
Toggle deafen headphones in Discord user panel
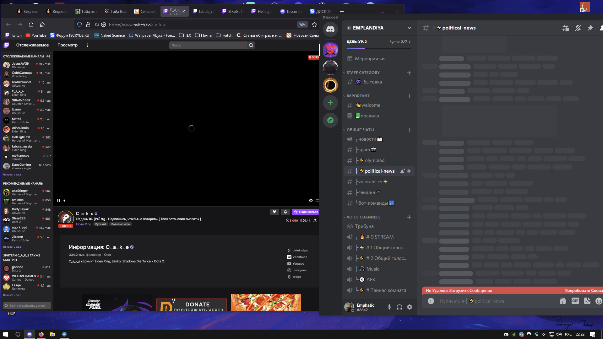[x=399, y=307]
